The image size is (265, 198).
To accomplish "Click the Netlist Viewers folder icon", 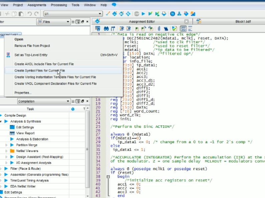I will pos(12,151).
